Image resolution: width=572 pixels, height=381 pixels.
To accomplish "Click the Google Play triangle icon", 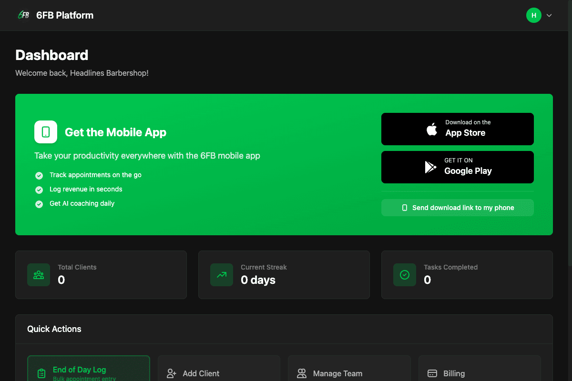I will 430,167.
